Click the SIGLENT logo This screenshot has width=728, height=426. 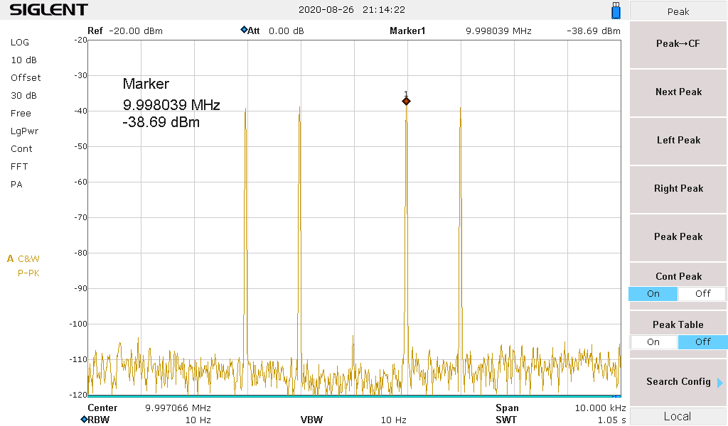pyautogui.click(x=48, y=10)
